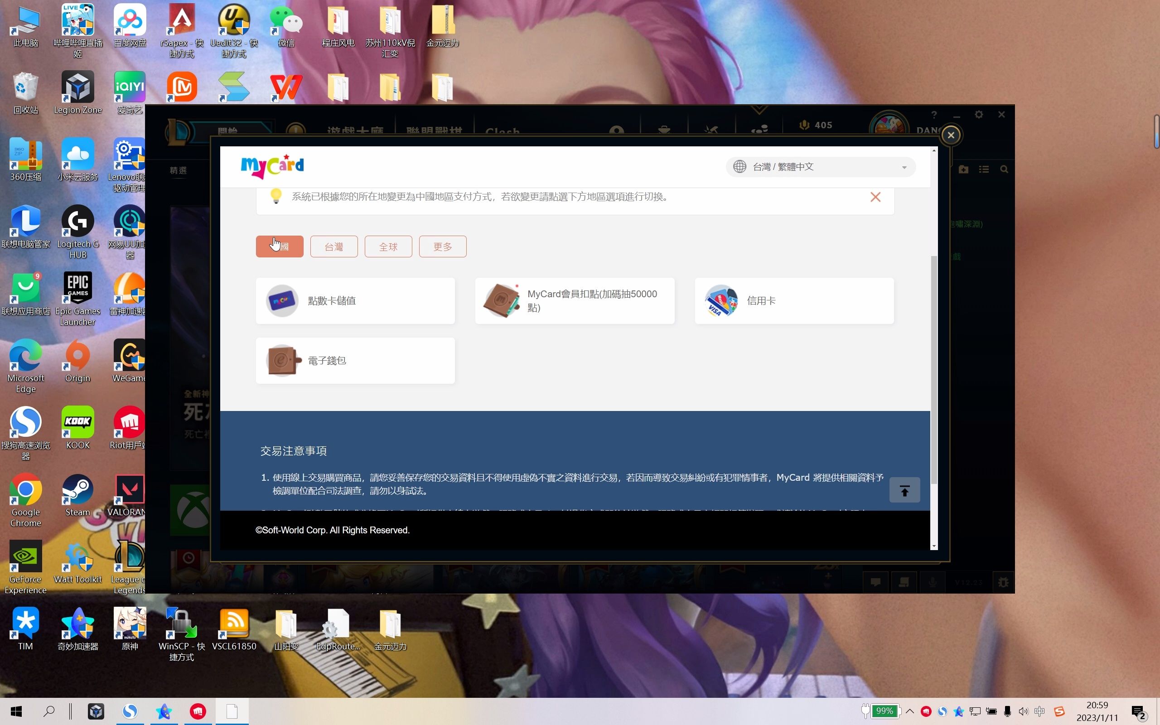
Task: Open 搜狗高速浏览器 desktop icon
Action: (26, 434)
